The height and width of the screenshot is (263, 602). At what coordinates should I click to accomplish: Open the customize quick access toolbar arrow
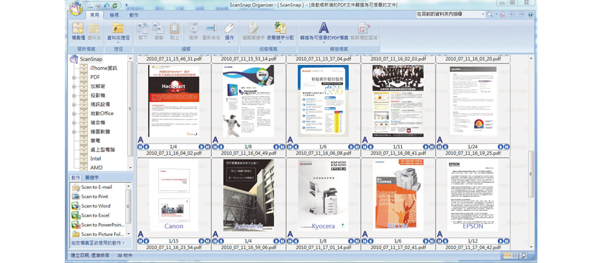[126, 6]
